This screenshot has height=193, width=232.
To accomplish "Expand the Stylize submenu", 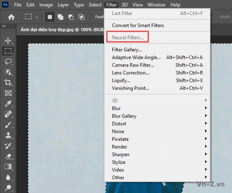I will click(157, 162).
